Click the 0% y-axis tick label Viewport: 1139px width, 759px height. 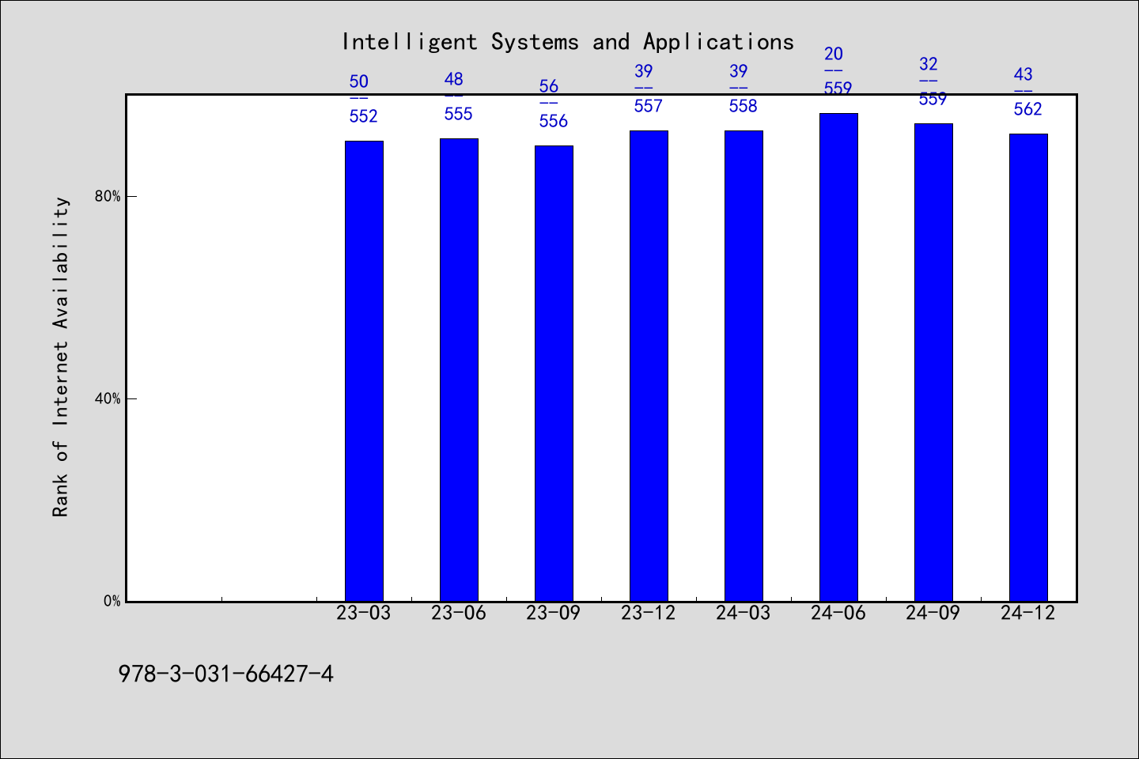coord(112,601)
